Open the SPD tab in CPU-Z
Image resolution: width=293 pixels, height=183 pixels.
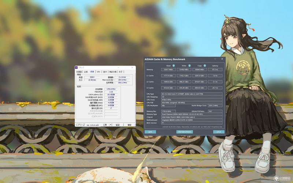tap(99, 72)
